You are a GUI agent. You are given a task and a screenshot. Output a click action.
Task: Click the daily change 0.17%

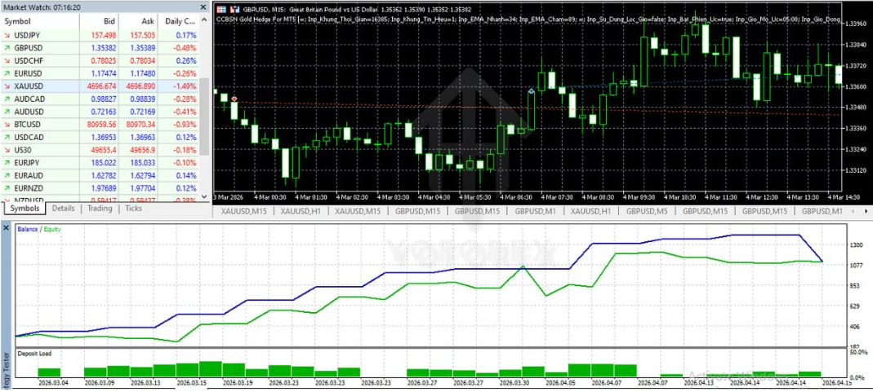[x=186, y=35]
